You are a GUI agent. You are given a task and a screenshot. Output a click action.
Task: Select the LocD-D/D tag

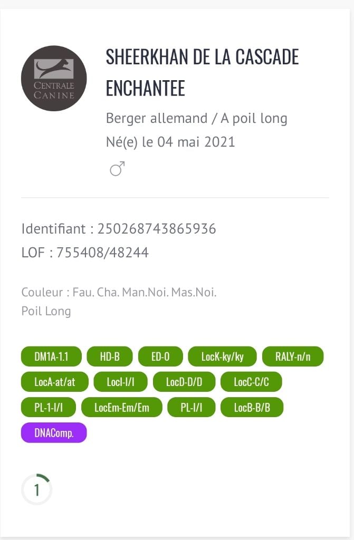click(x=184, y=382)
